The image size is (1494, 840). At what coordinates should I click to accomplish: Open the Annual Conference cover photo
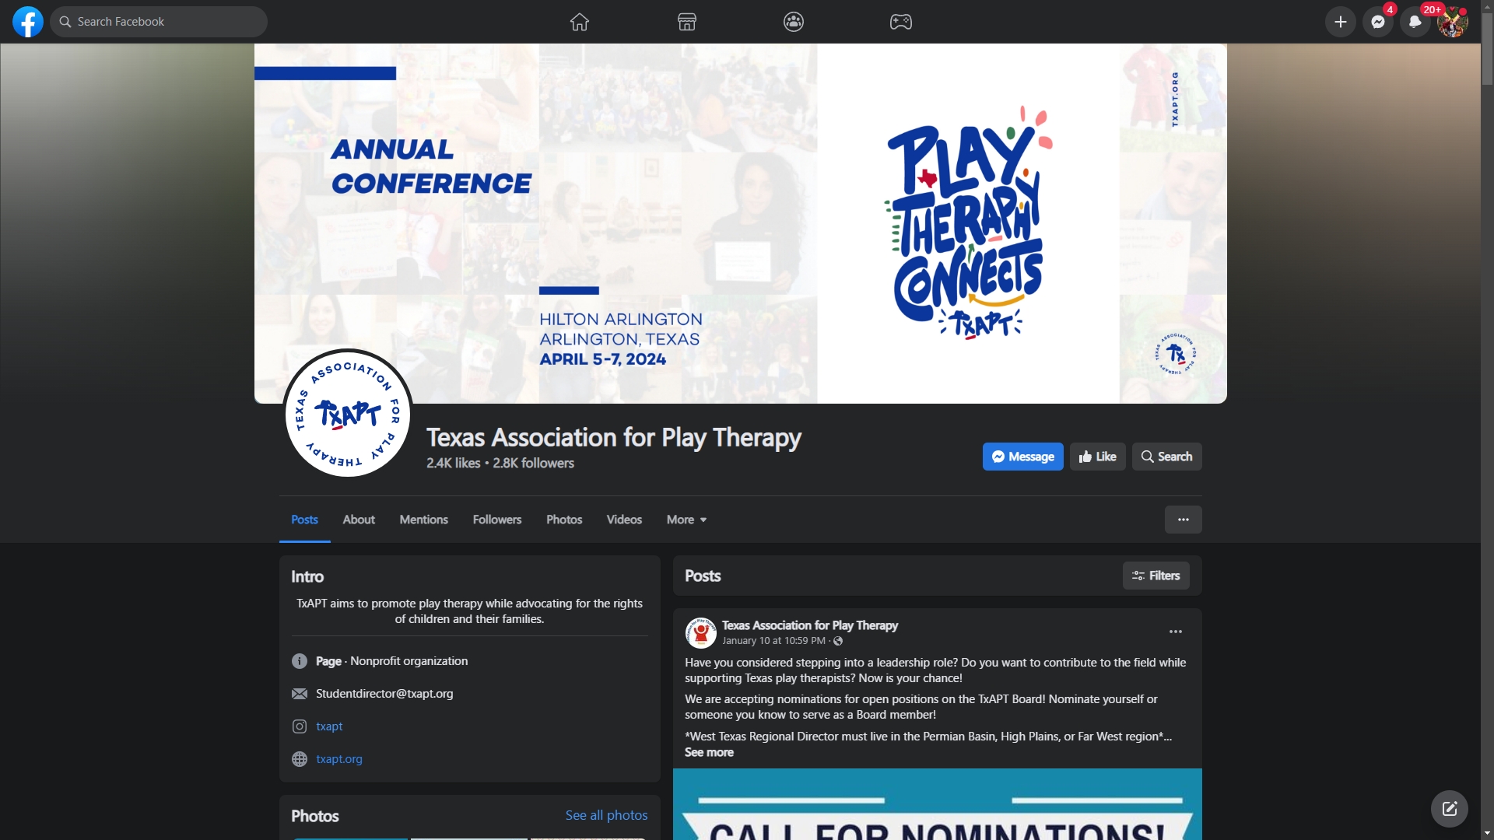740,223
